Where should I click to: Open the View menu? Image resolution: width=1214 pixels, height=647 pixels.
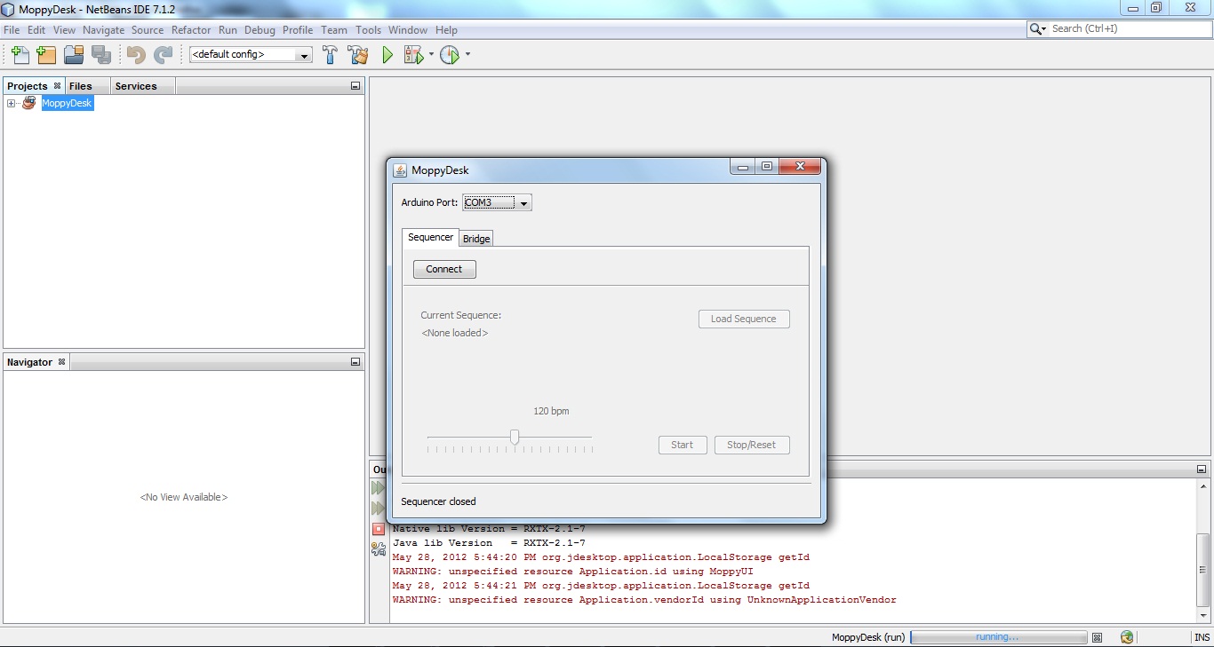[64, 30]
